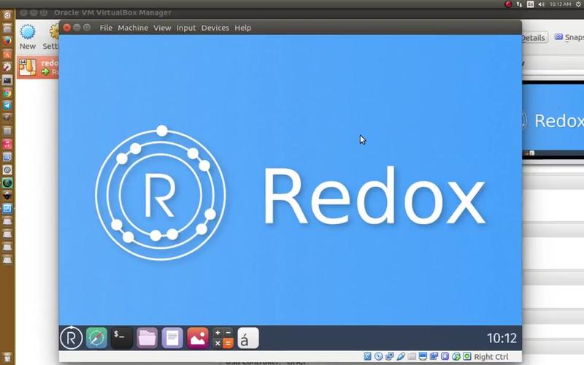This screenshot has height=365, width=584.
Task: Open the character map á icon
Action: pyautogui.click(x=248, y=338)
